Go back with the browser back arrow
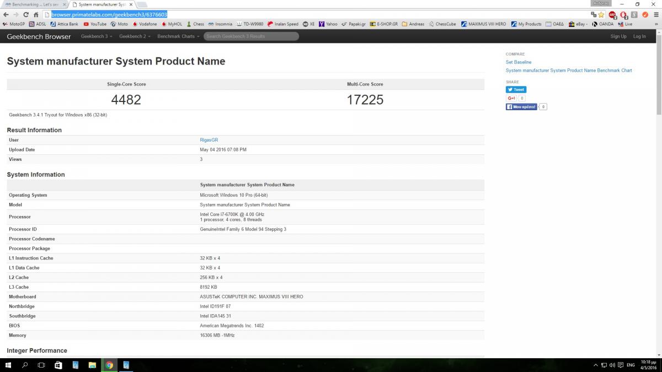 (x=6, y=15)
